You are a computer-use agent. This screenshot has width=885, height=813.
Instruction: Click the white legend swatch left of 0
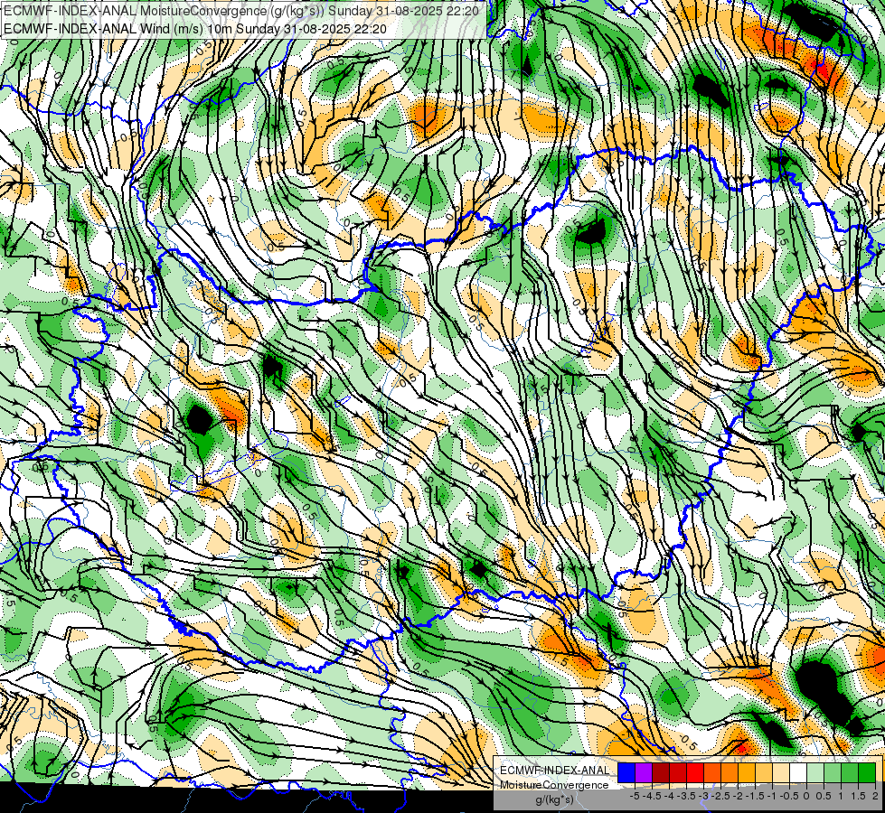(798, 773)
